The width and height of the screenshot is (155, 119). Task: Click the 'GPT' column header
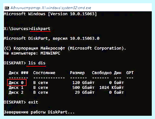click(130, 73)
